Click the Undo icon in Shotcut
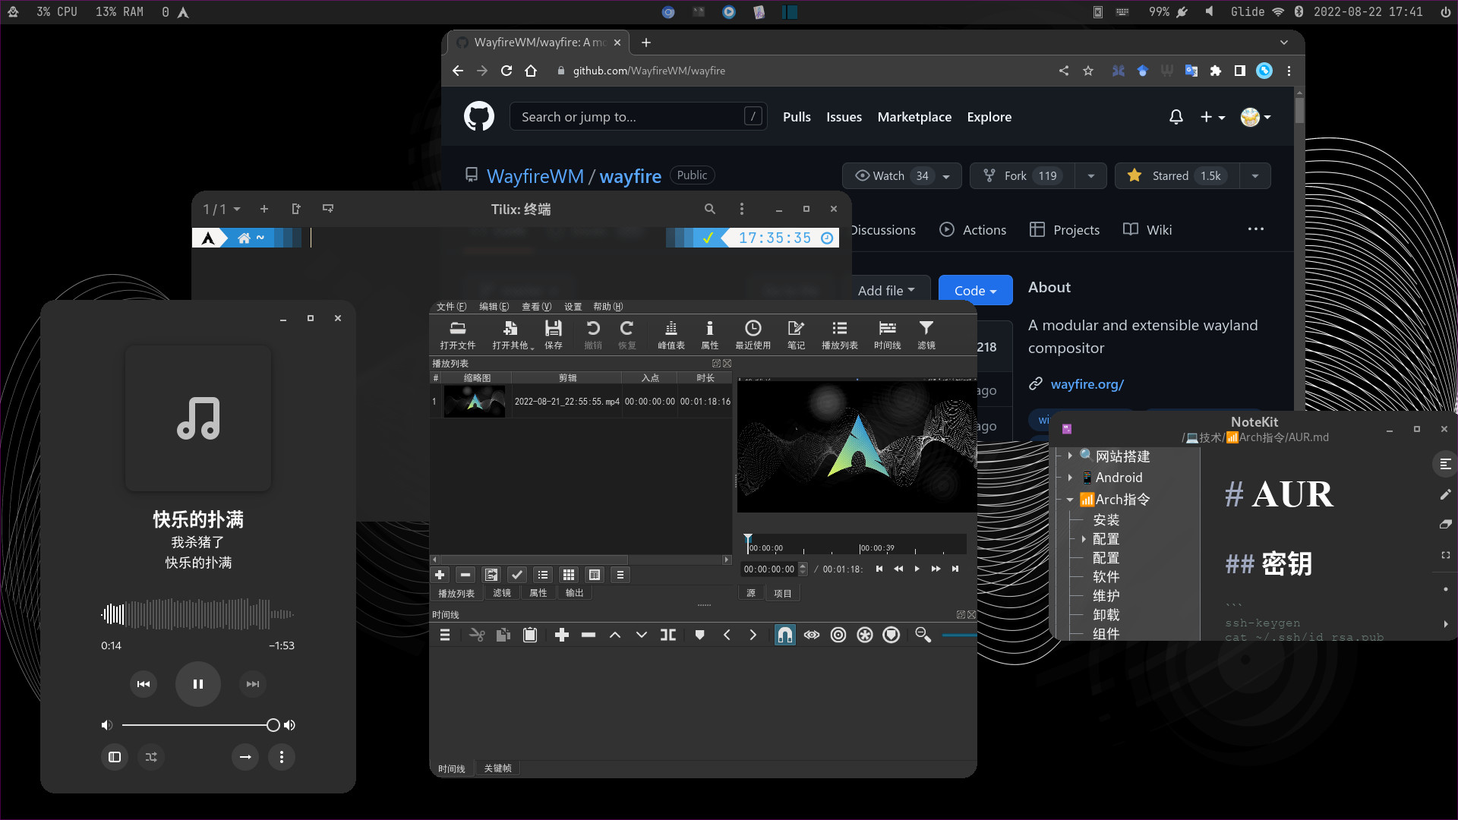The image size is (1458, 820). coord(592,328)
